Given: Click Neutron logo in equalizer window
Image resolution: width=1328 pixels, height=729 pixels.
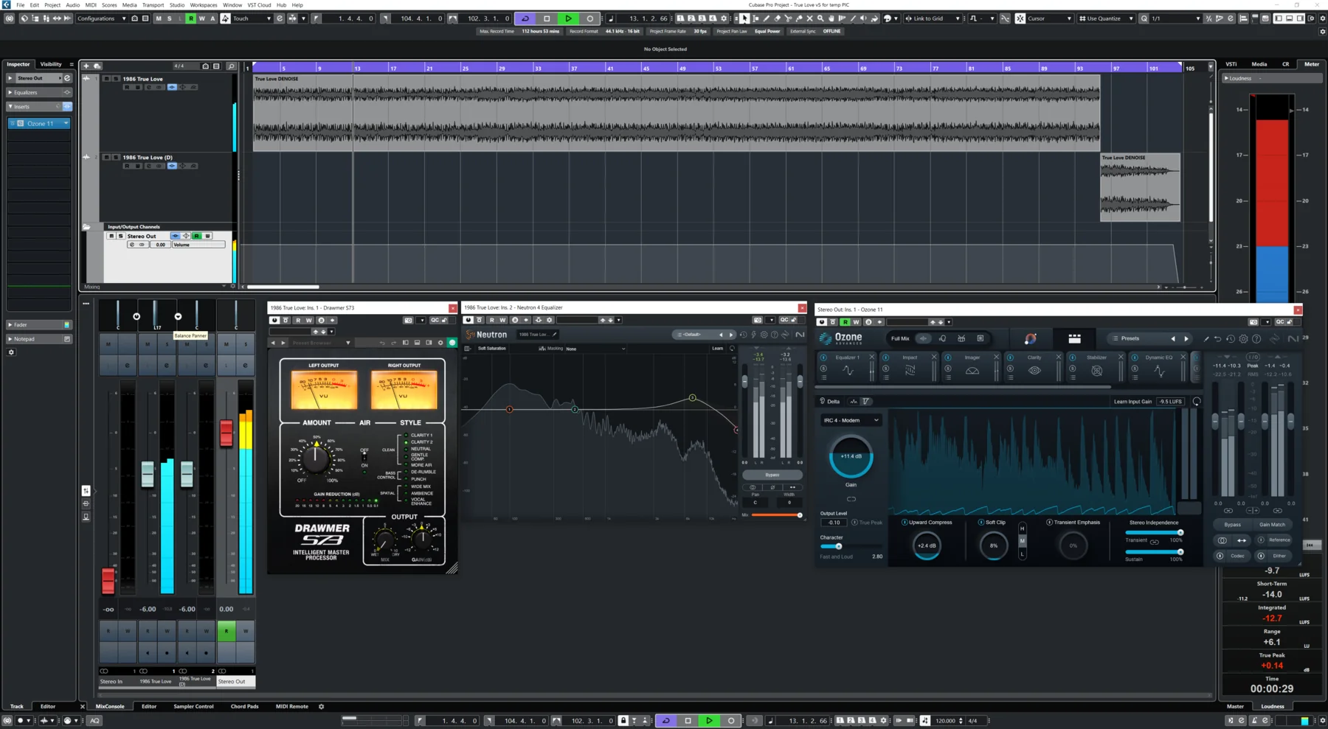Looking at the screenshot, I should tap(487, 335).
